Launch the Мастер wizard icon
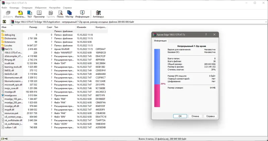 pos(69,13)
